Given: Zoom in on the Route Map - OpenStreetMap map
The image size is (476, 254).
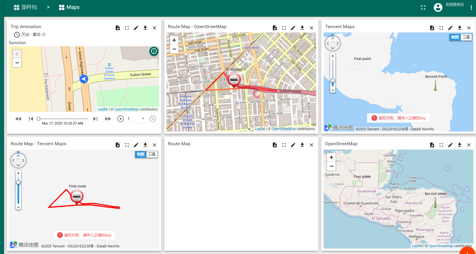Looking at the screenshot, I should point(174,40).
